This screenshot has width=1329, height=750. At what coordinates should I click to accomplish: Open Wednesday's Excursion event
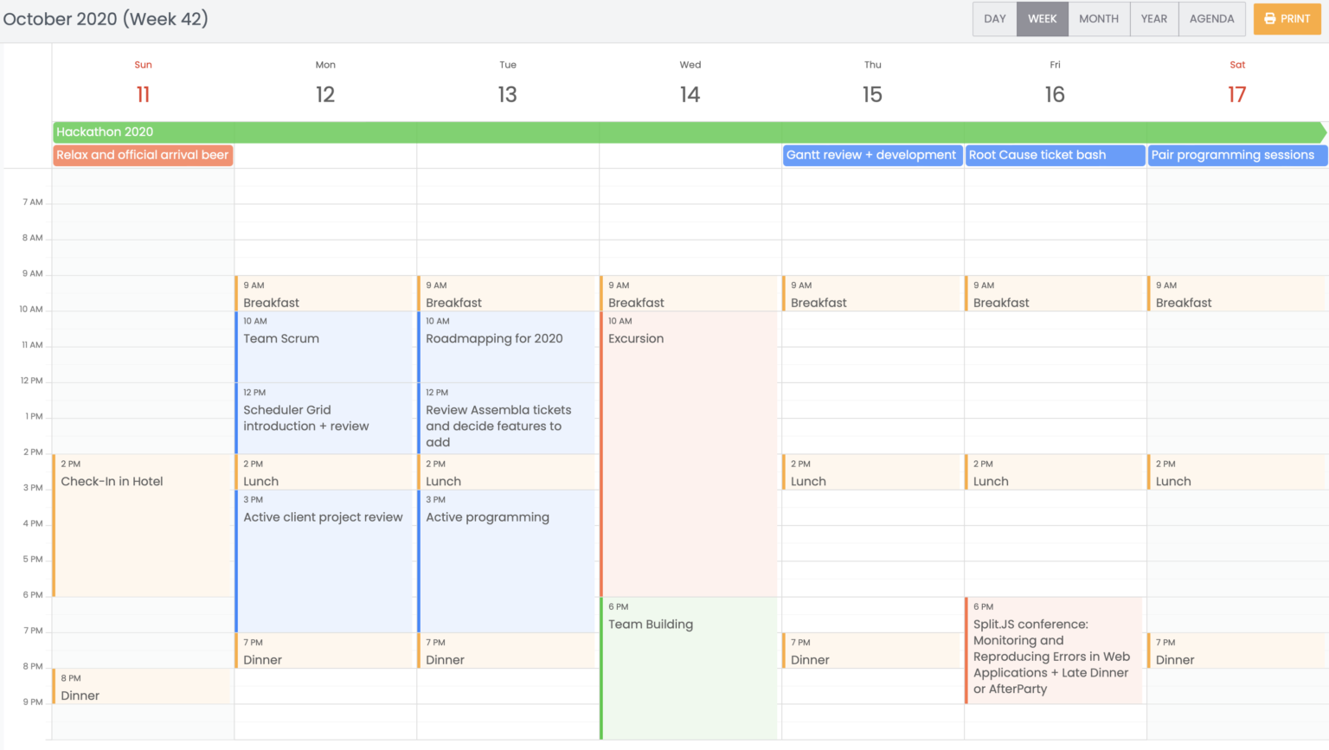[688, 450]
